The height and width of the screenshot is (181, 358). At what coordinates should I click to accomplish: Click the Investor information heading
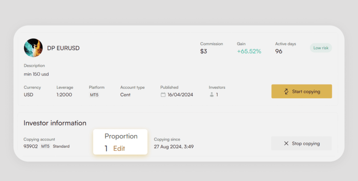point(55,123)
